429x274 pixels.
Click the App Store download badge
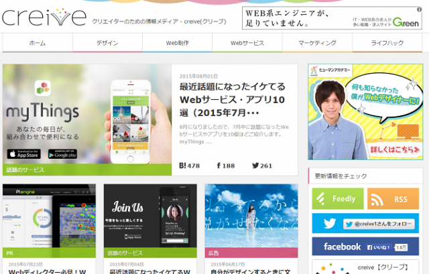[x=24, y=154]
